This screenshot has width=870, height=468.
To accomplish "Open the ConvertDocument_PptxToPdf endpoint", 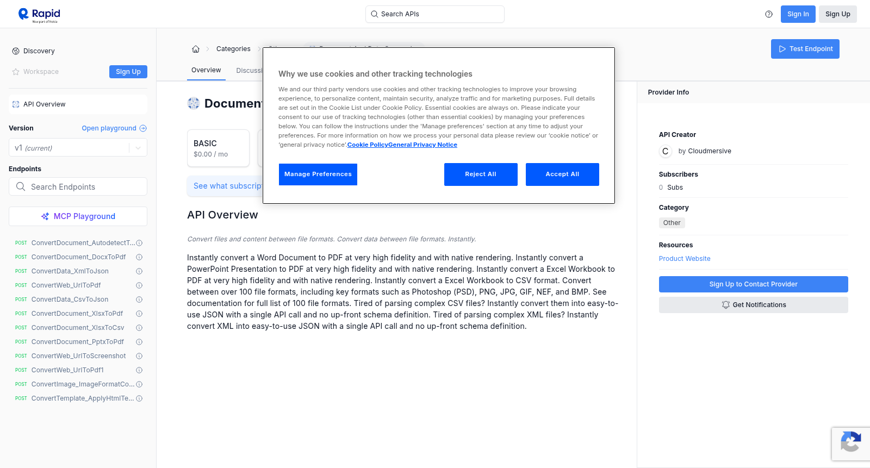I will tap(78, 342).
